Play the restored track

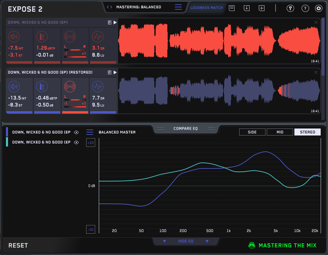click(x=115, y=72)
